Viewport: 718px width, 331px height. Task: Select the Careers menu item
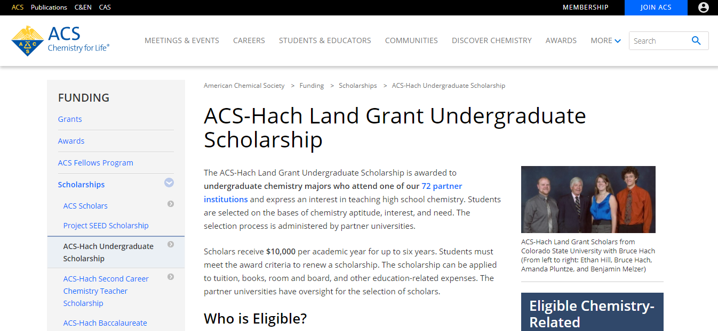click(x=249, y=40)
